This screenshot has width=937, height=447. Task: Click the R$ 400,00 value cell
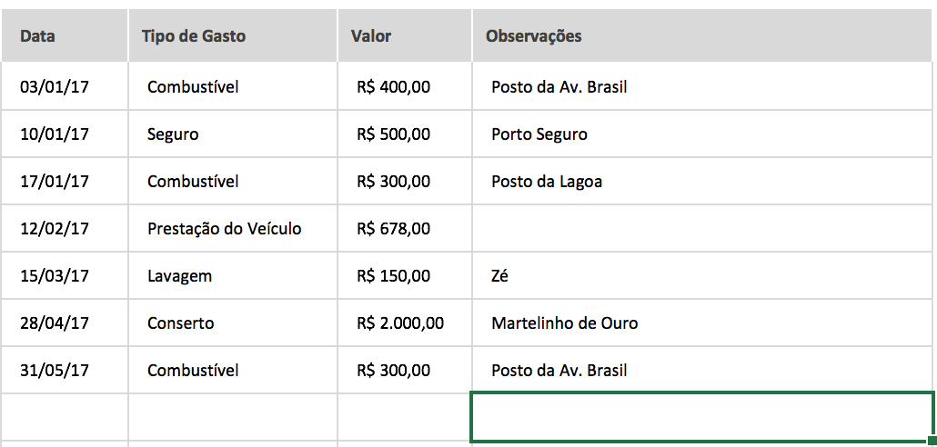click(394, 87)
